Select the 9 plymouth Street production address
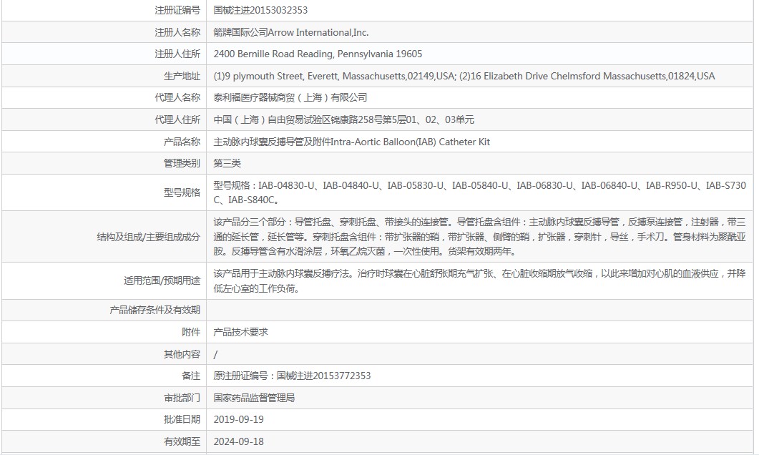Image resolution: width=759 pixels, height=455 pixels. 464,76
